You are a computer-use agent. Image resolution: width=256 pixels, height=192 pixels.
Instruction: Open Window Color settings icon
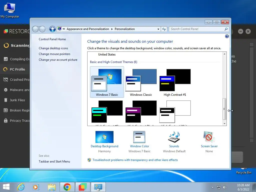139,137
